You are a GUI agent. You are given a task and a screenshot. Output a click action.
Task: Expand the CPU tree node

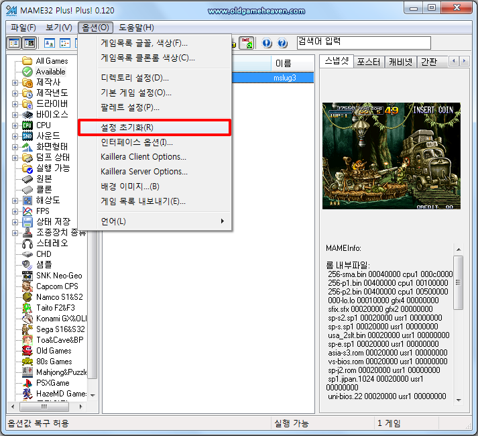click(15, 125)
